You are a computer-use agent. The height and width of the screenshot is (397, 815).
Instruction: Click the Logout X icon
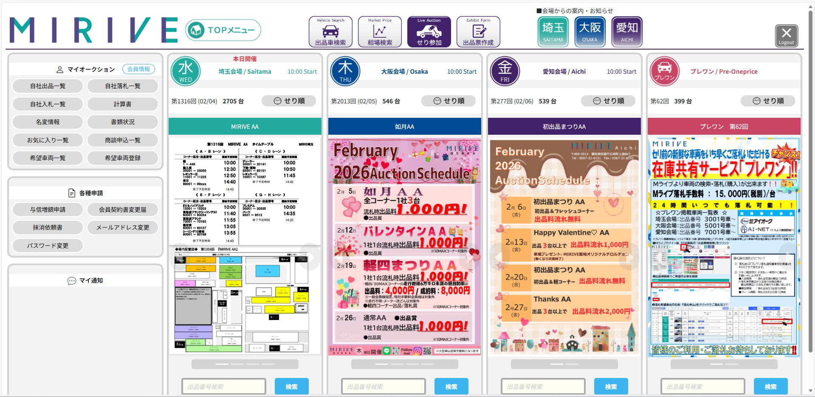(786, 36)
